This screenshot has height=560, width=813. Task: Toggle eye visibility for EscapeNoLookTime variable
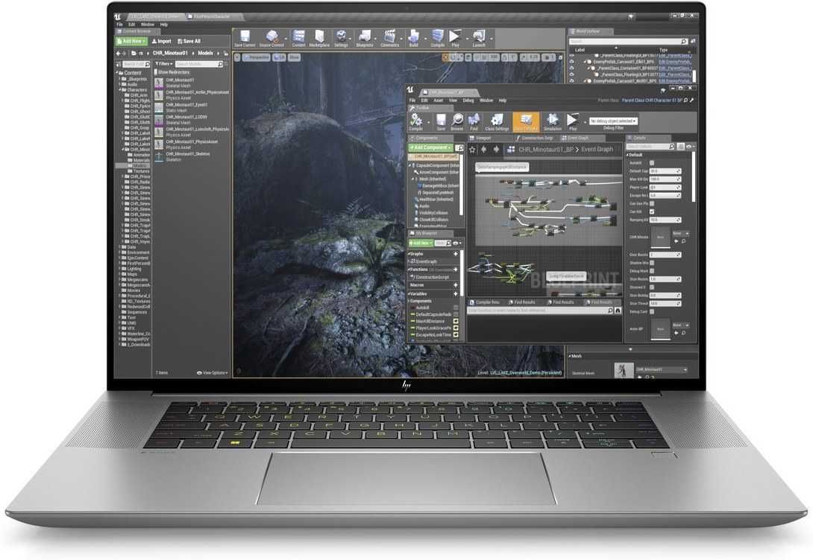point(456,335)
